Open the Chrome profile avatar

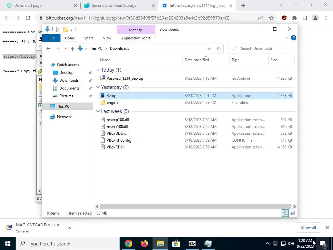tap(315, 18)
